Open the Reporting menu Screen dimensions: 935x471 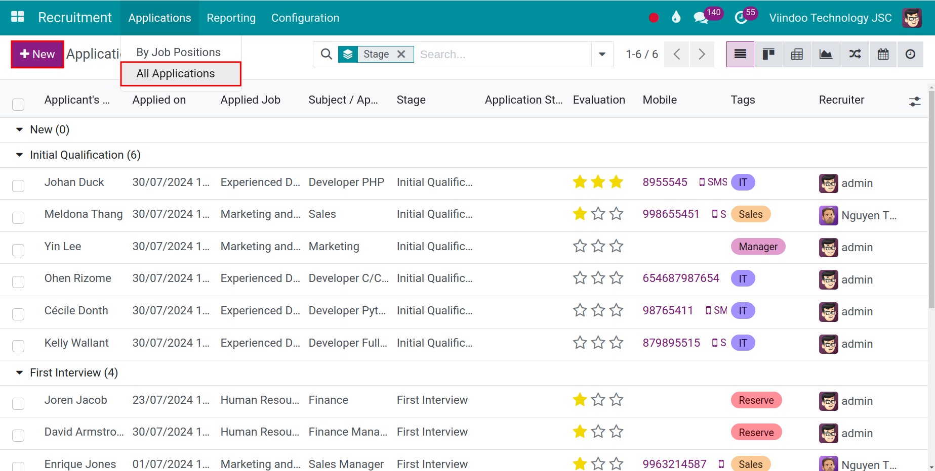coord(231,18)
